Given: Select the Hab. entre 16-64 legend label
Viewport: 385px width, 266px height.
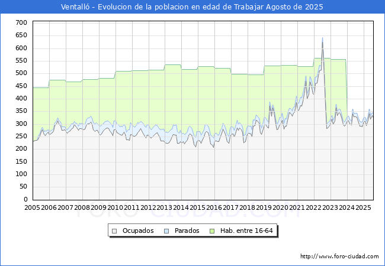Looking at the screenshot, I should tap(246, 231).
